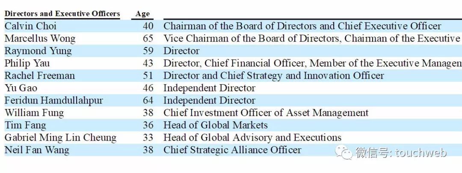This screenshot has width=462, height=173.
Task: Click on Raymond Yung's name
Action: point(38,51)
